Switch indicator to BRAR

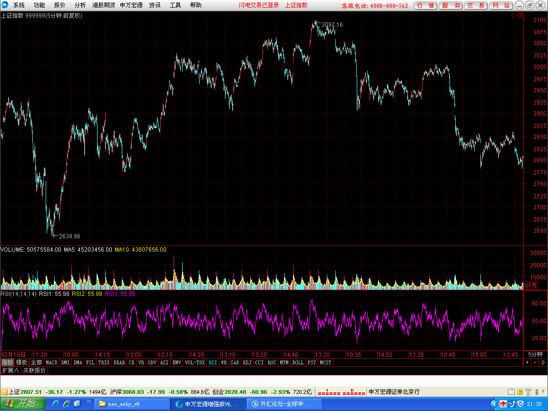coord(119,362)
